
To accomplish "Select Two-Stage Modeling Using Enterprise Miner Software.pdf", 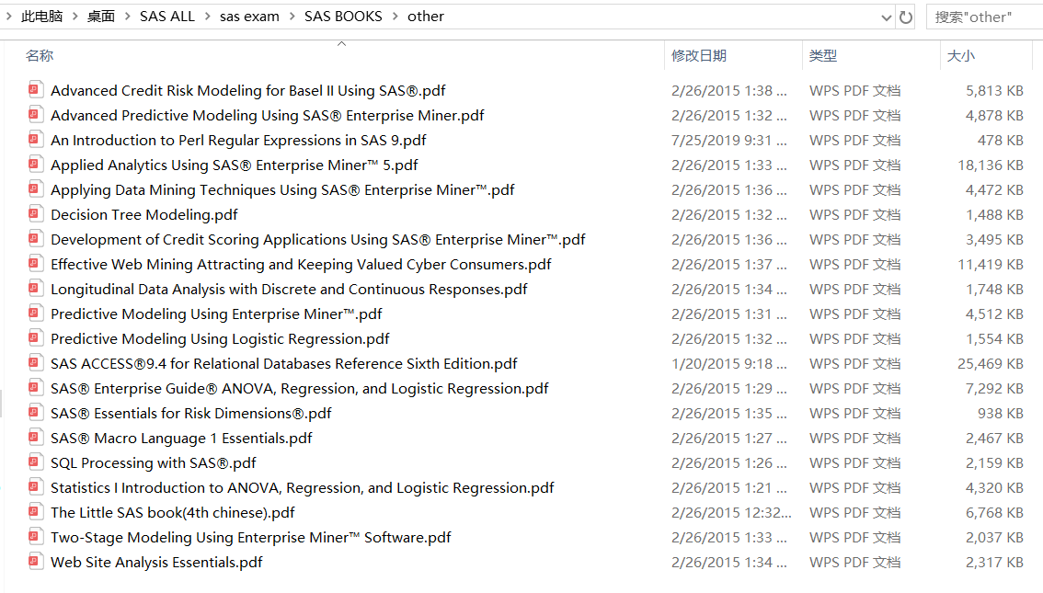I will tap(251, 537).
